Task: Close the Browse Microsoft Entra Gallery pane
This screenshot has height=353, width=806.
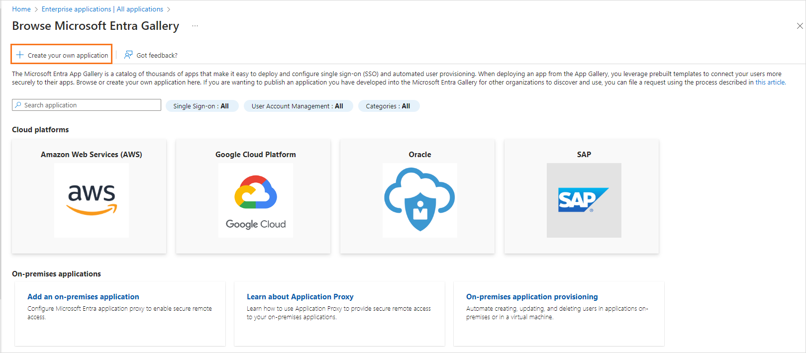Action: click(800, 26)
